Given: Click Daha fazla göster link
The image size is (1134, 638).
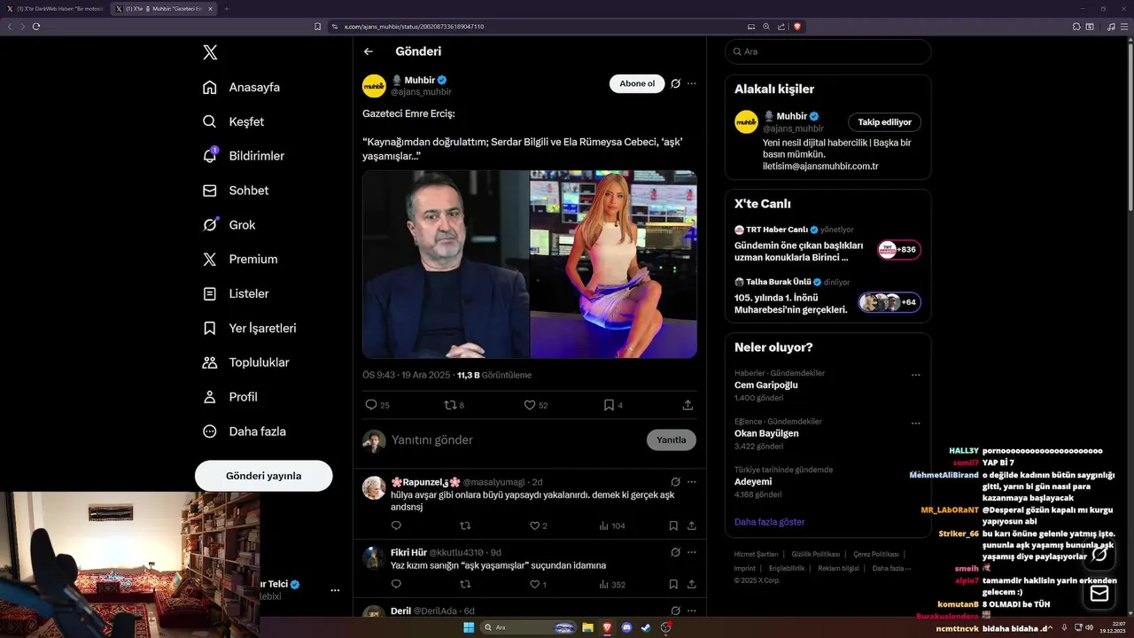Looking at the screenshot, I should click(770, 522).
